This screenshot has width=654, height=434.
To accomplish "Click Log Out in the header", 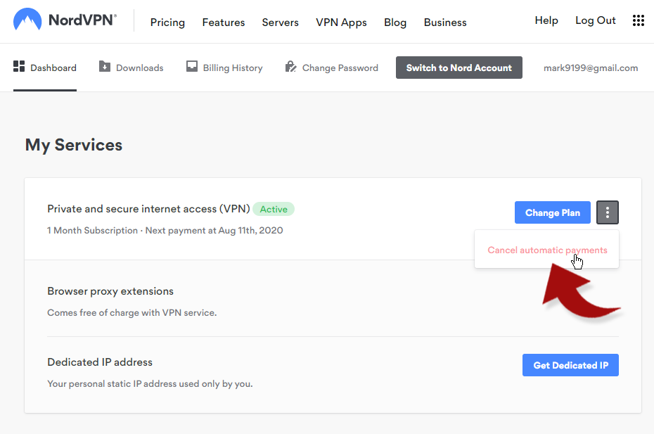I will point(595,20).
